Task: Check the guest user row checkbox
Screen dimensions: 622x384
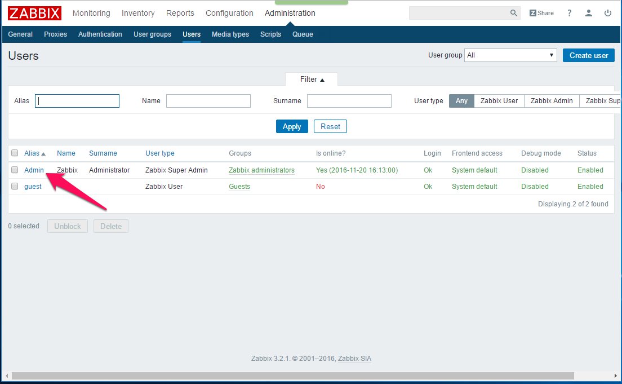Action: 15,186
